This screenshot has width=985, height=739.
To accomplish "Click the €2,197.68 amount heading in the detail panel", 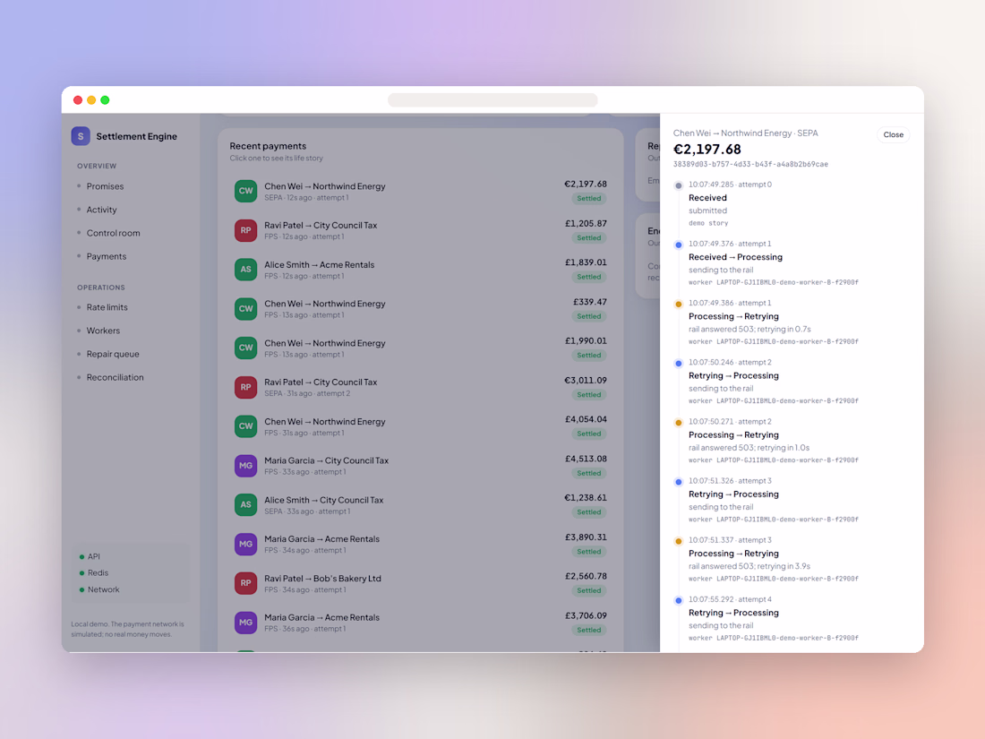I will (x=707, y=150).
